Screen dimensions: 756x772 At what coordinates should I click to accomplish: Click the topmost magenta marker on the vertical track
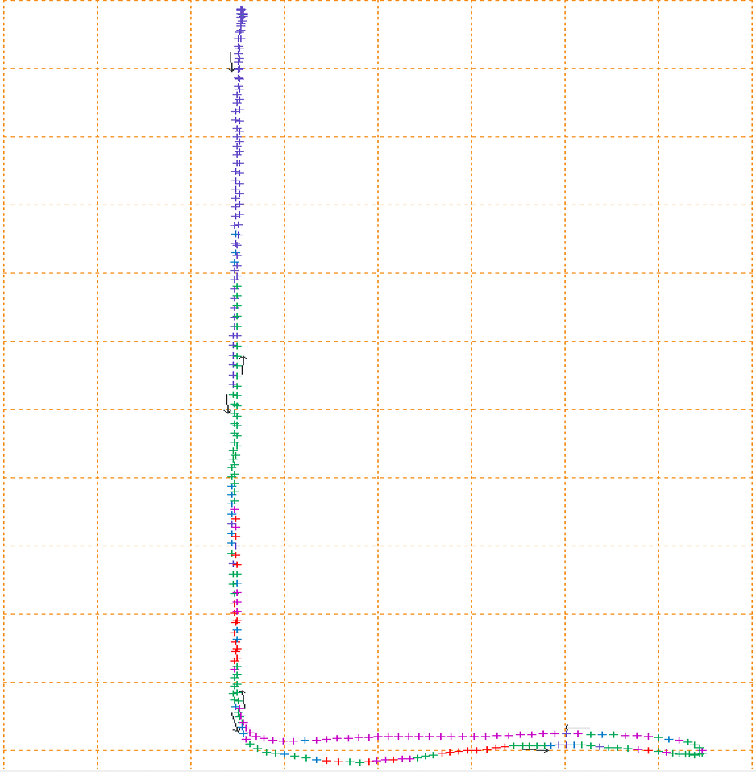click(x=235, y=509)
